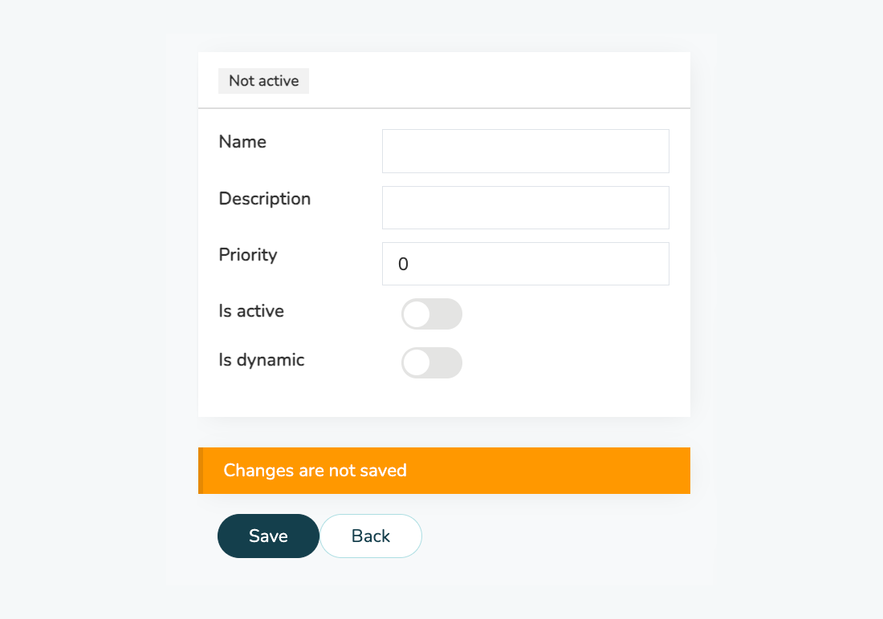Focus the Description input box

click(x=526, y=208)
